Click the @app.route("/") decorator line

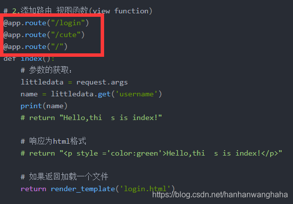36,46
